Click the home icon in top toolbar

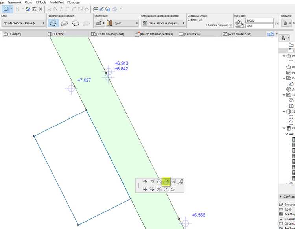coord(87,9)
